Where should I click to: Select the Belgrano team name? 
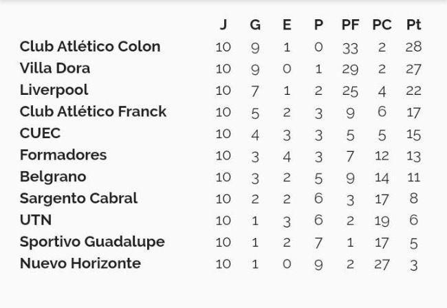53,177
